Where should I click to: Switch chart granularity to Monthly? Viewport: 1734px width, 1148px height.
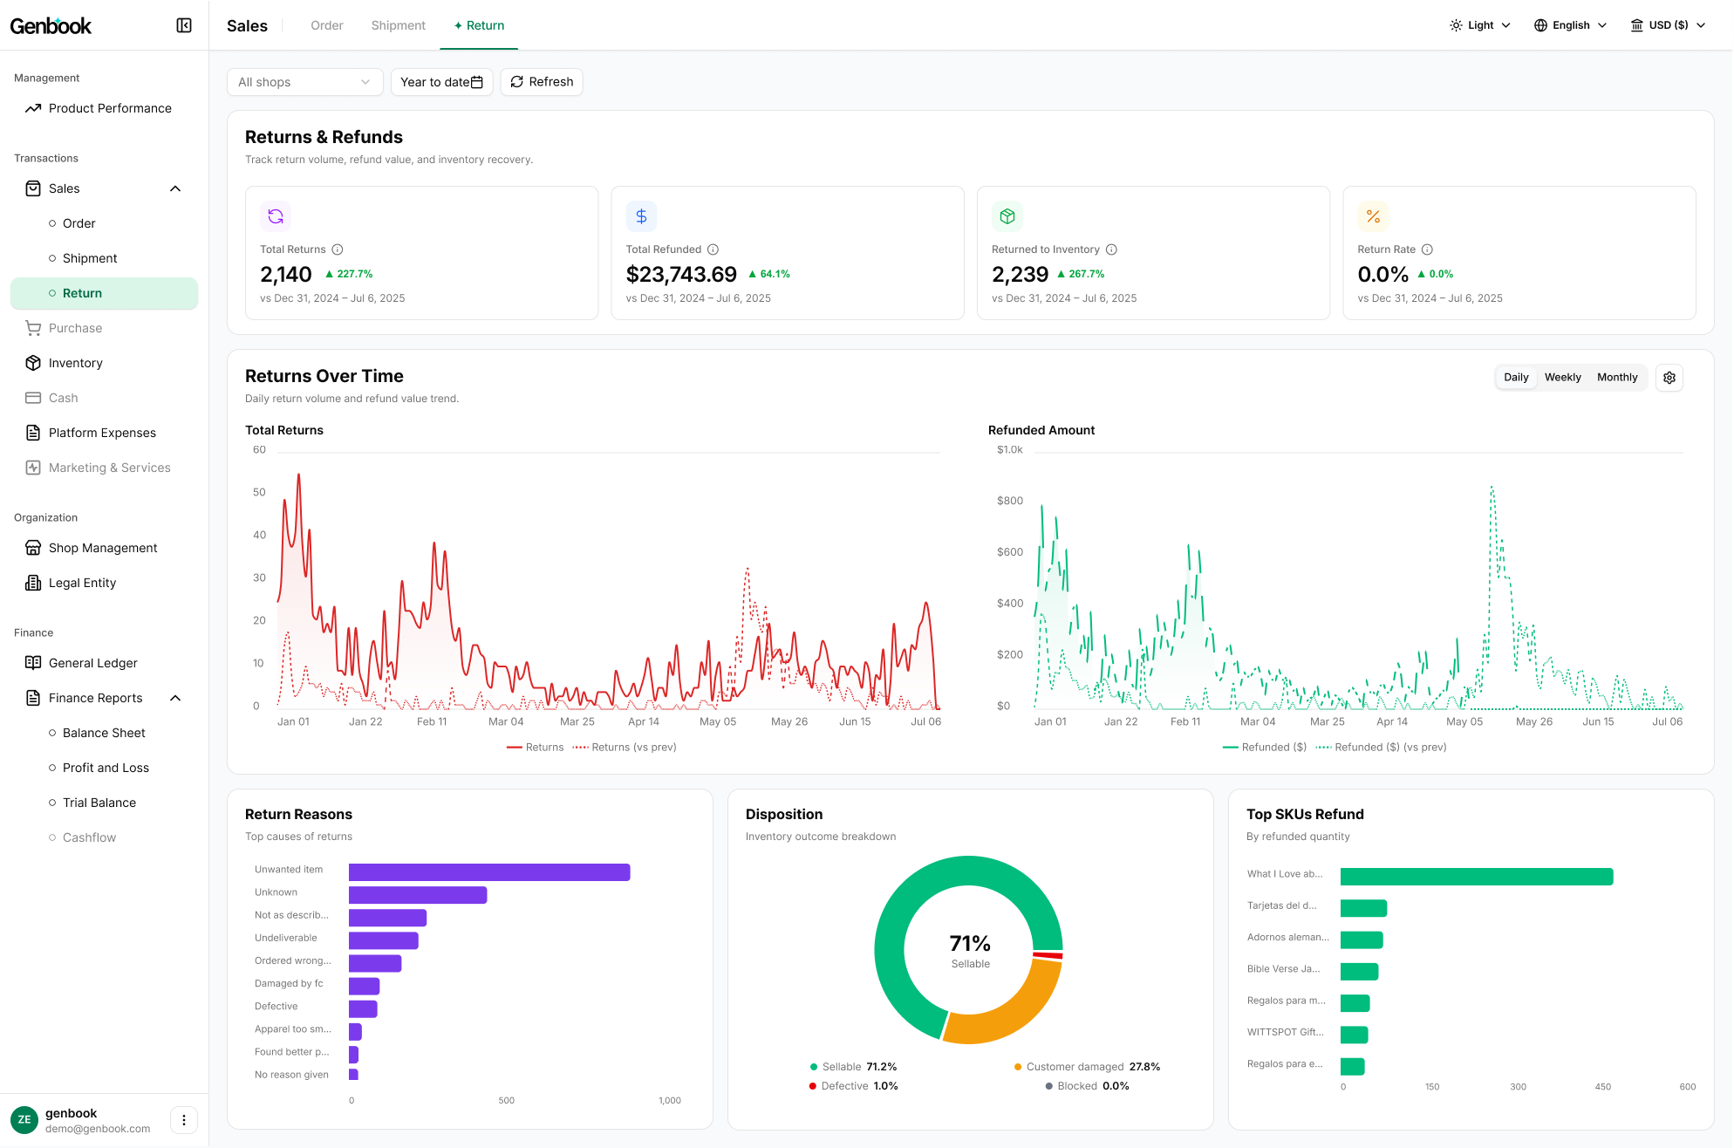[x=1617, y=378]
